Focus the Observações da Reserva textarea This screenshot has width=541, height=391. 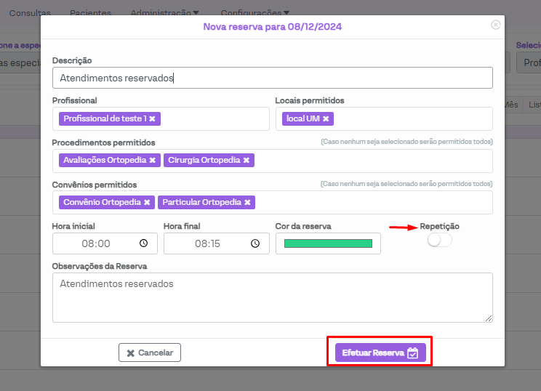(272, 297)
